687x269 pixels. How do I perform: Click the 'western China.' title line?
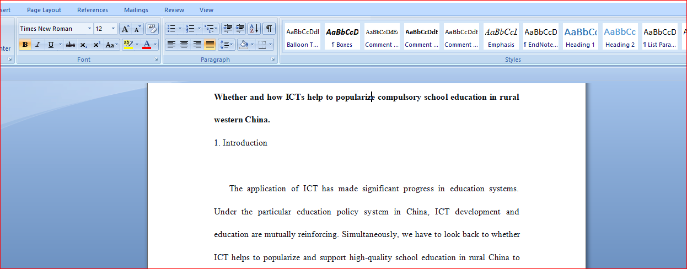point(242,120)
